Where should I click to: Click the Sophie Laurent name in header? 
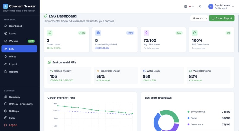[222, 5]
